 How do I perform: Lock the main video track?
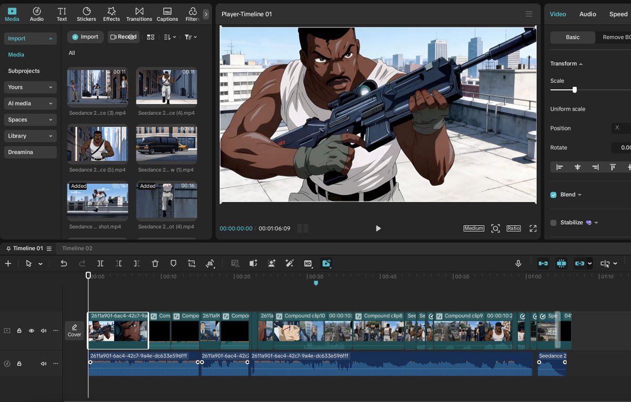pos(19,331)
